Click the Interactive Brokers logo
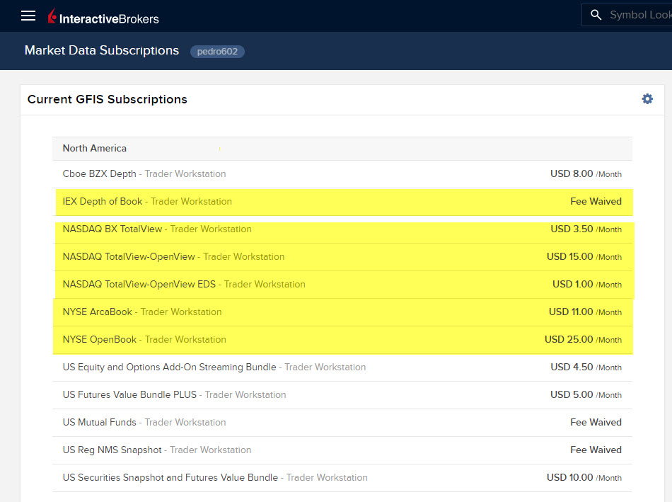 (x=103, y=17)
